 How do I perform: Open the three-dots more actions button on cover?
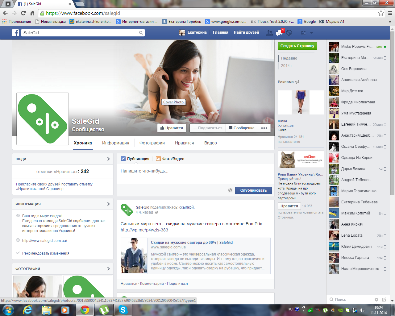point(264,128)
